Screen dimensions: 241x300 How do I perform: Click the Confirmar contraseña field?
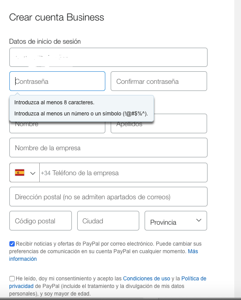pyautogui.click(x=159, y=81)
